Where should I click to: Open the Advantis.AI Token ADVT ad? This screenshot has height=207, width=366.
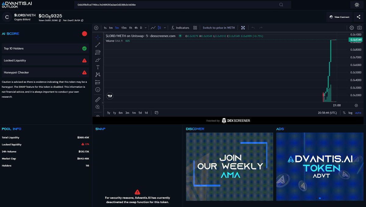pos(320,166)
